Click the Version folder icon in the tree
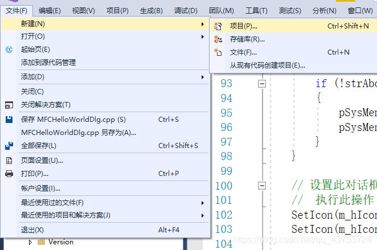377x250 pixels. point(42,242)
